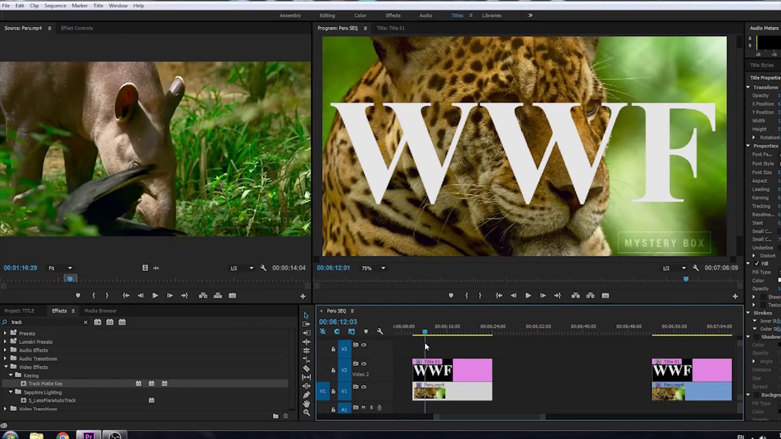Screen dimensions: 781x439
Task: Click the 32-bit Color effects filter icon
Action: point(110,322)
